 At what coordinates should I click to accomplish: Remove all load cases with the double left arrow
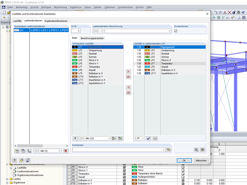pyautogui.click(x=128, y=92)
